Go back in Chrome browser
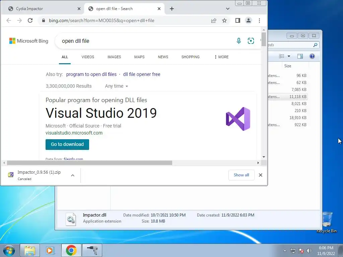Image resolution: width=343 pixels, height=257 pixels. (8, 20)
